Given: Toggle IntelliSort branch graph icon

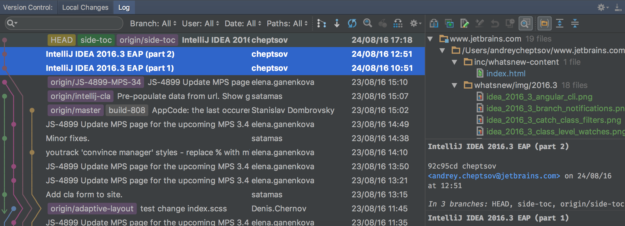Looking at the screenshot, I should [x=321, y=24].
